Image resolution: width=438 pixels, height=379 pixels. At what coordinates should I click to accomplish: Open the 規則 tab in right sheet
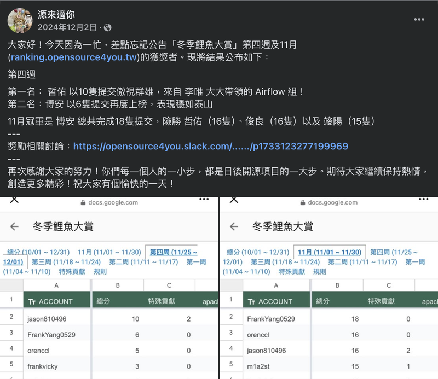point(320,272)
